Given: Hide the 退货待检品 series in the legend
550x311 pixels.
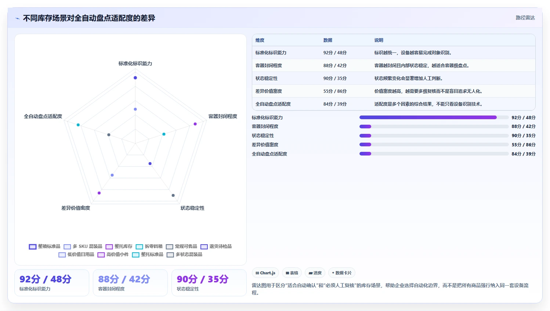Looking at the screenshot, I should point(216,246).
